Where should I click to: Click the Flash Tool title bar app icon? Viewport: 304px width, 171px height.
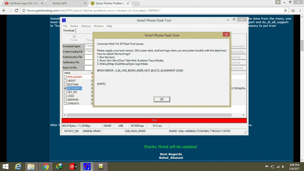tap(64, 20)
